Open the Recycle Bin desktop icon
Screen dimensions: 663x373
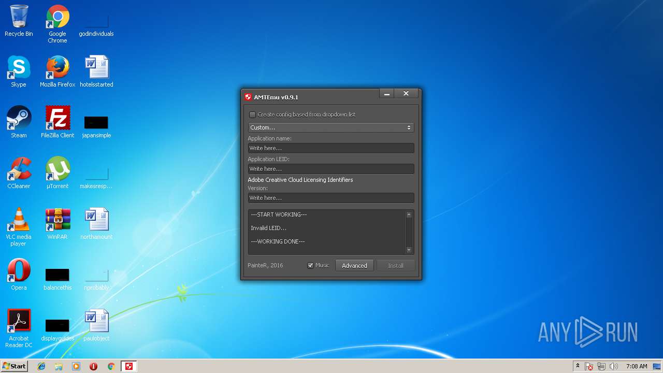(x=19, y=21)
